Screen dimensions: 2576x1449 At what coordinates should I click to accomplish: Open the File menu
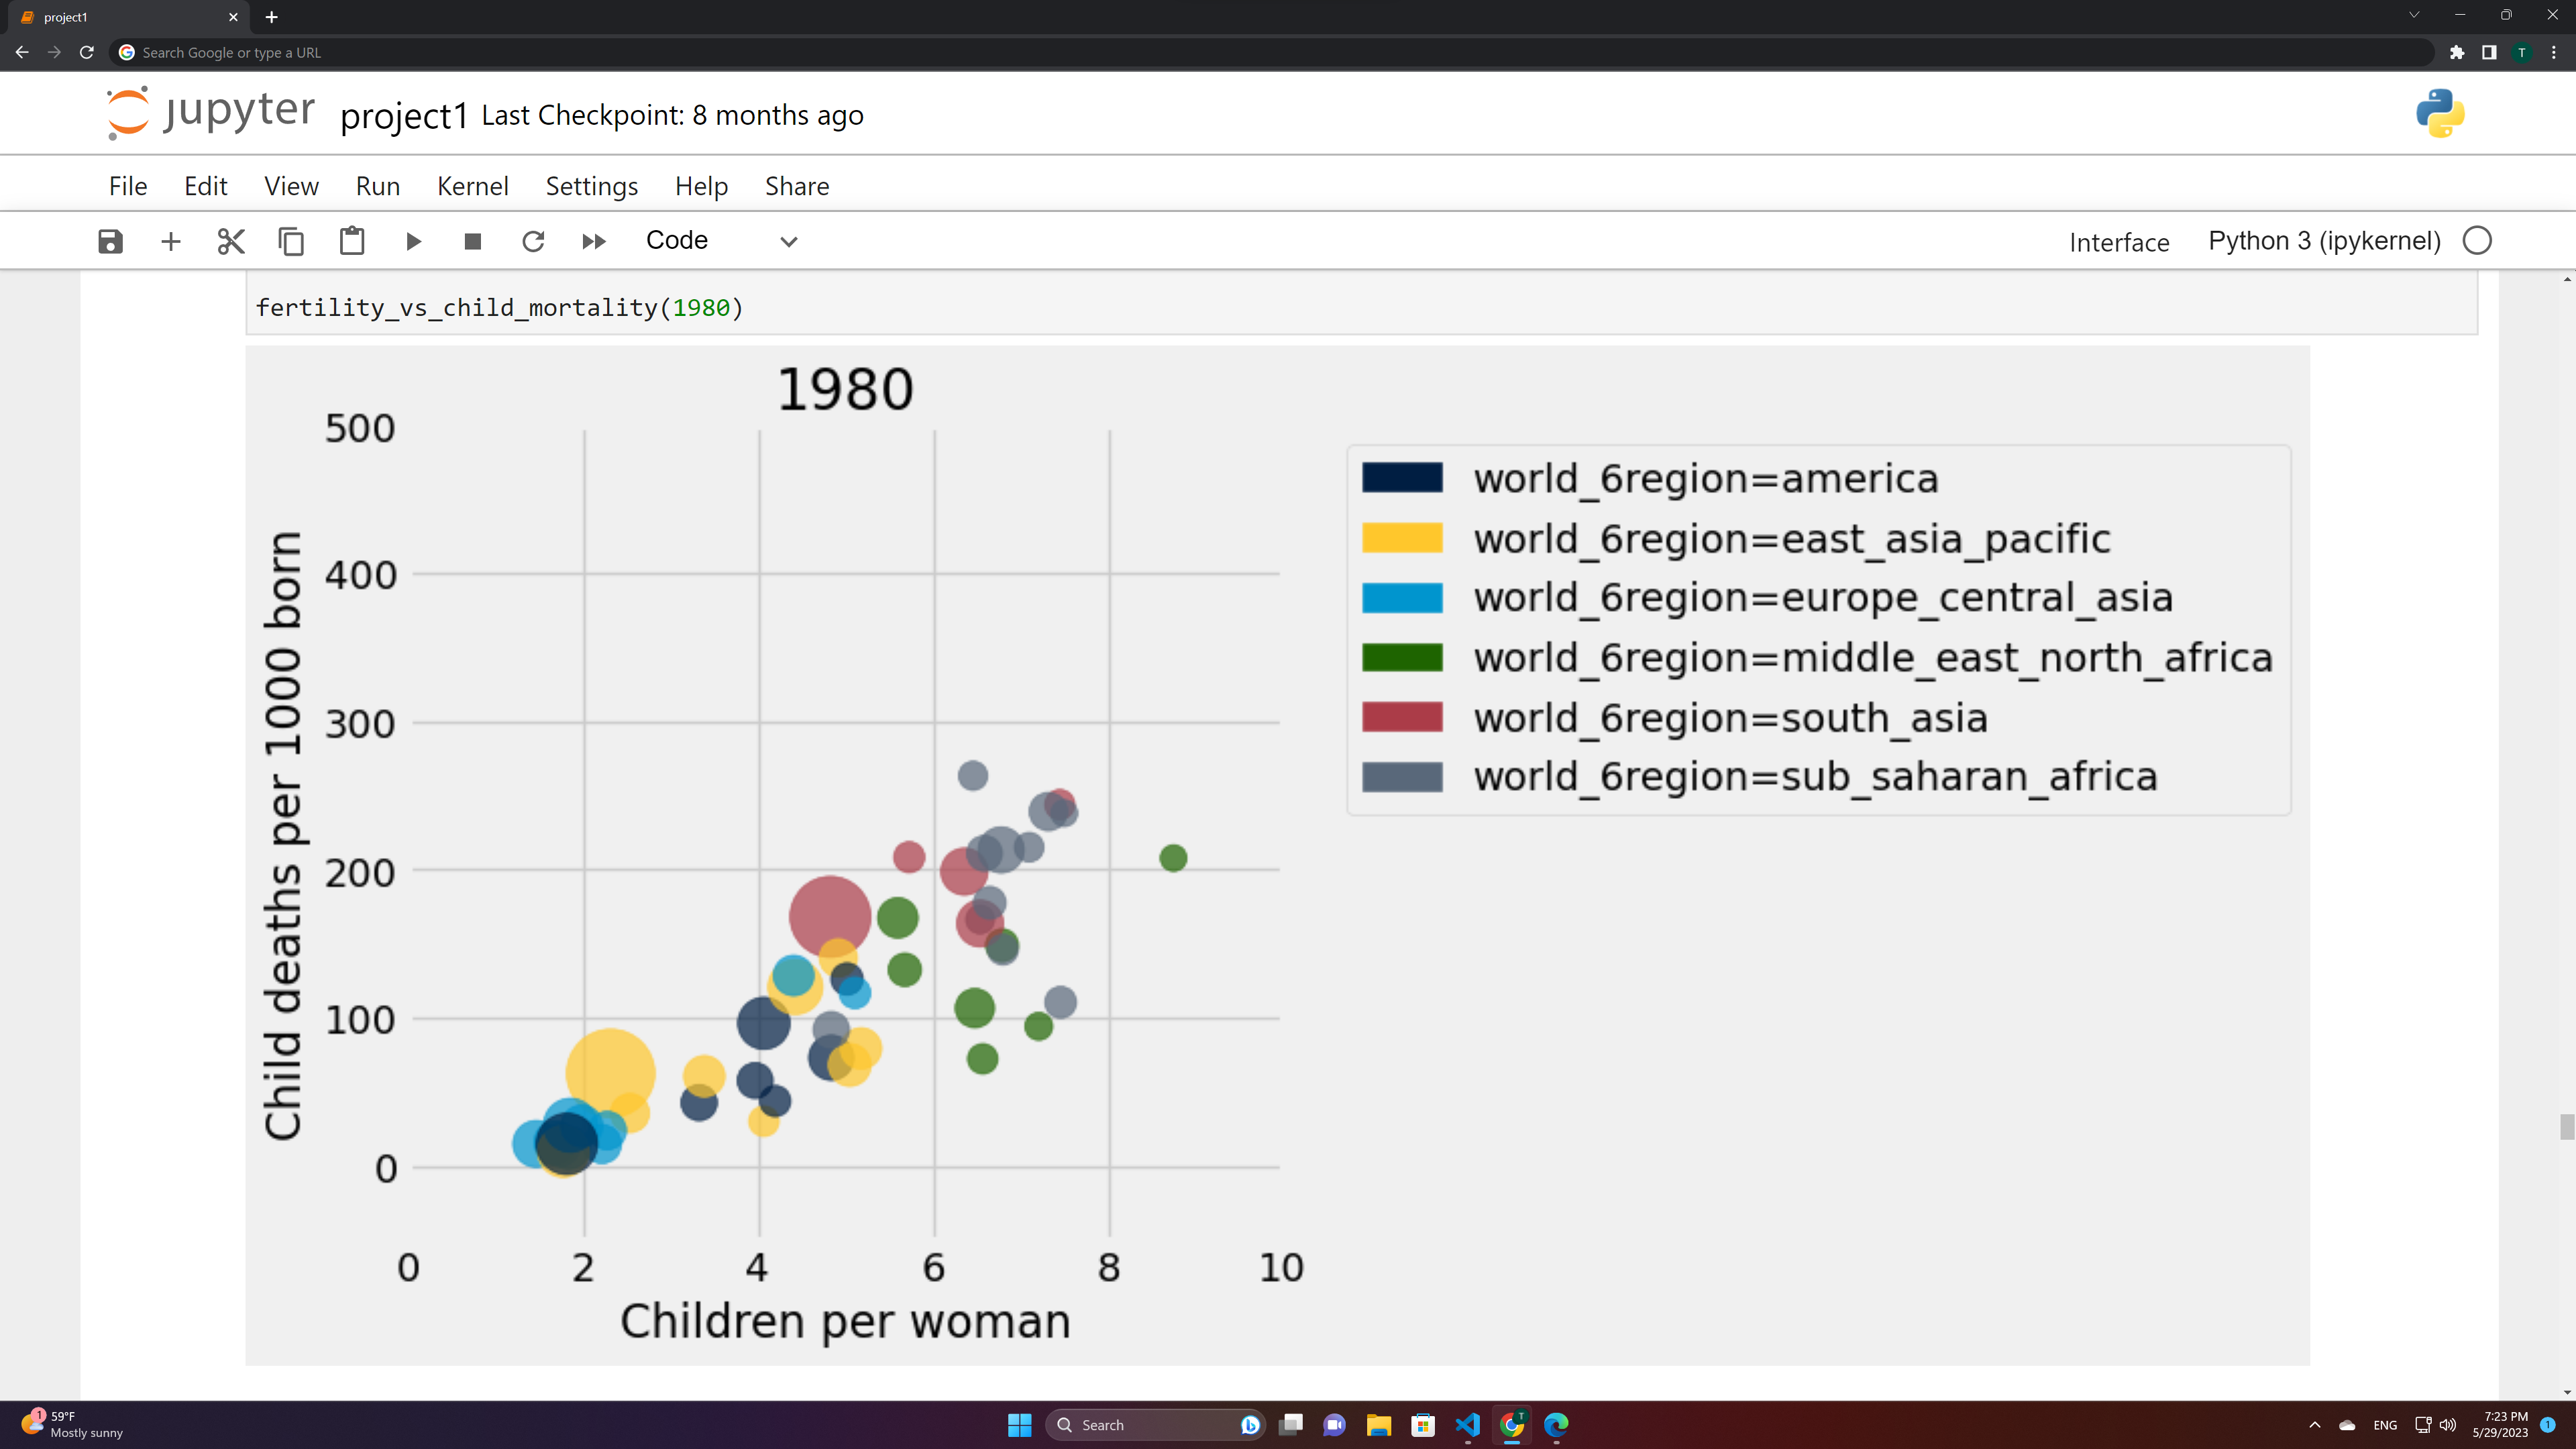128,186
